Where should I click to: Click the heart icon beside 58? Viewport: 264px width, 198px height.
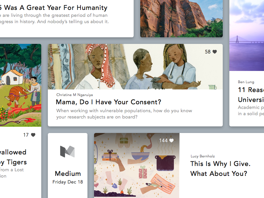215,52
